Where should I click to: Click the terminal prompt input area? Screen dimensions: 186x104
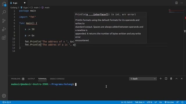click(76, 84)
